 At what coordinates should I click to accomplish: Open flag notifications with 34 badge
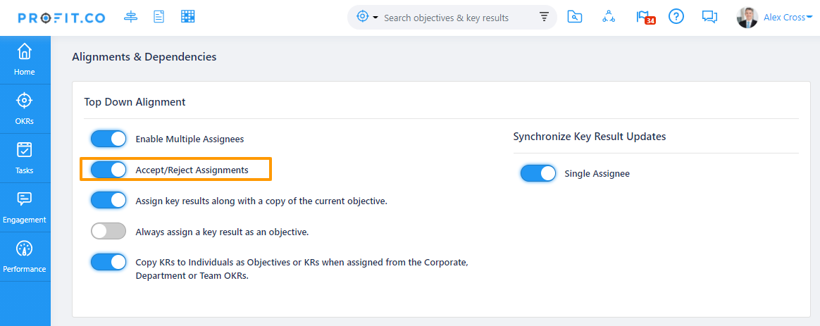(645, 17)
